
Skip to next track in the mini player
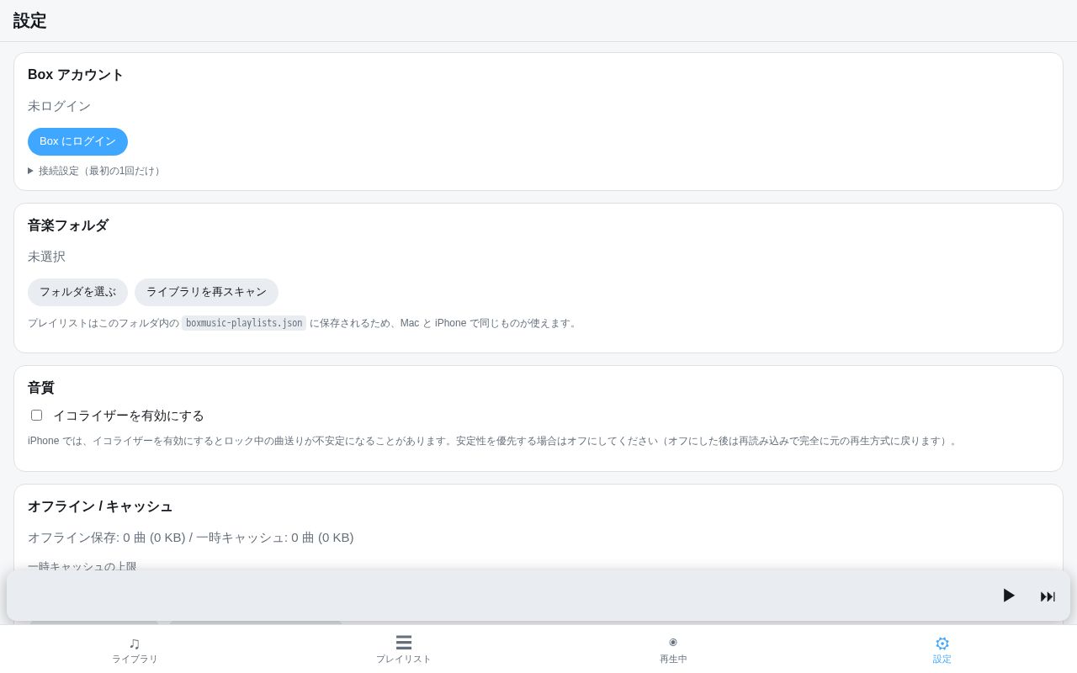coord(1048,596)
